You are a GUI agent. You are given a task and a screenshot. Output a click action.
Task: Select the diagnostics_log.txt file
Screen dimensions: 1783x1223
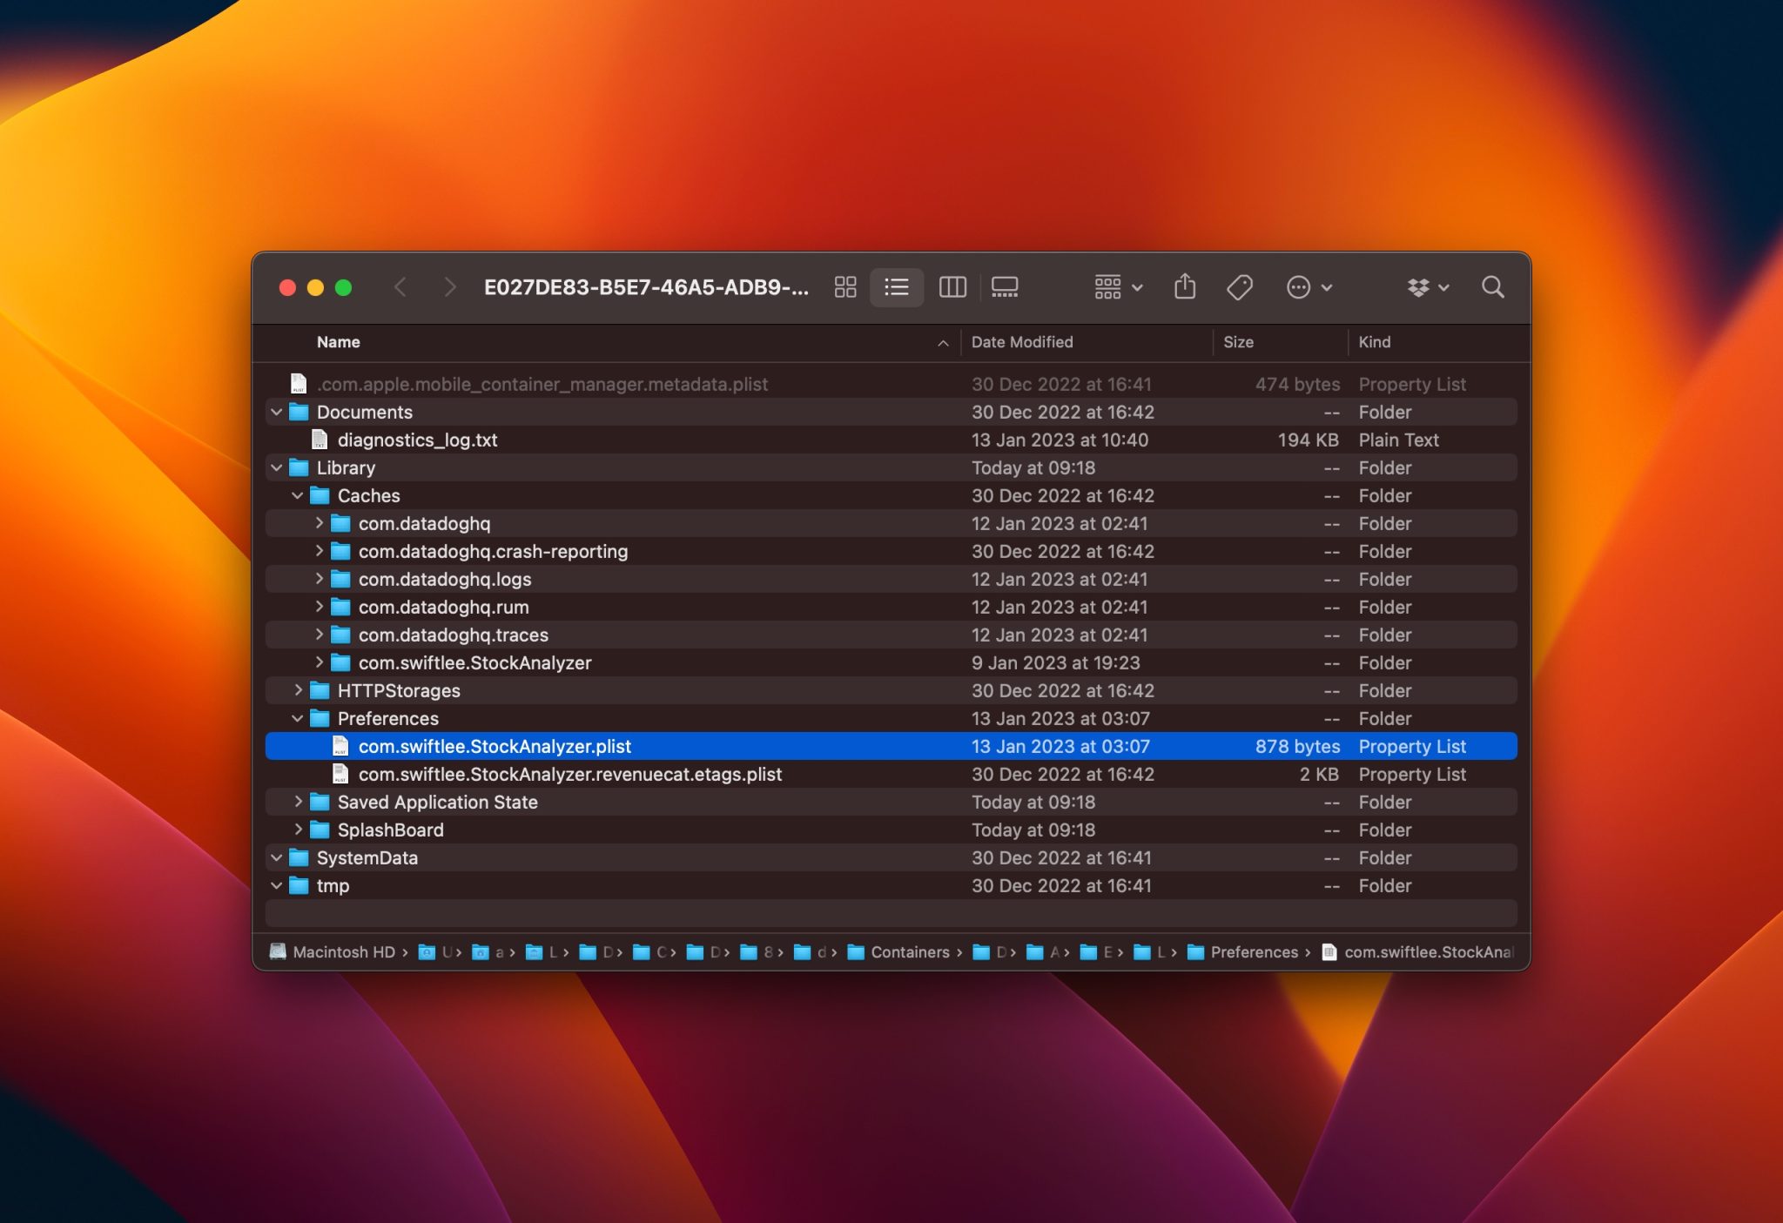click(418, 440)
